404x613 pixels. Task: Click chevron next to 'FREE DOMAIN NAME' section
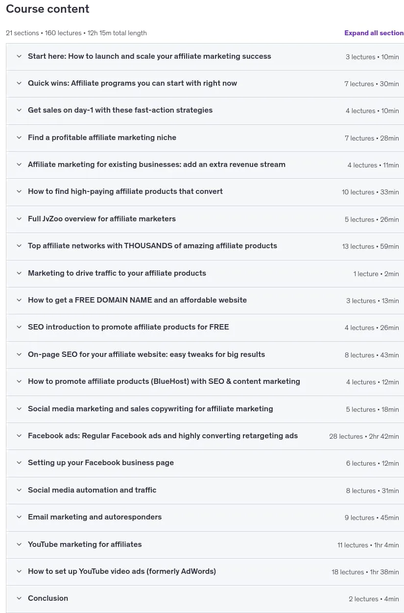19,300
